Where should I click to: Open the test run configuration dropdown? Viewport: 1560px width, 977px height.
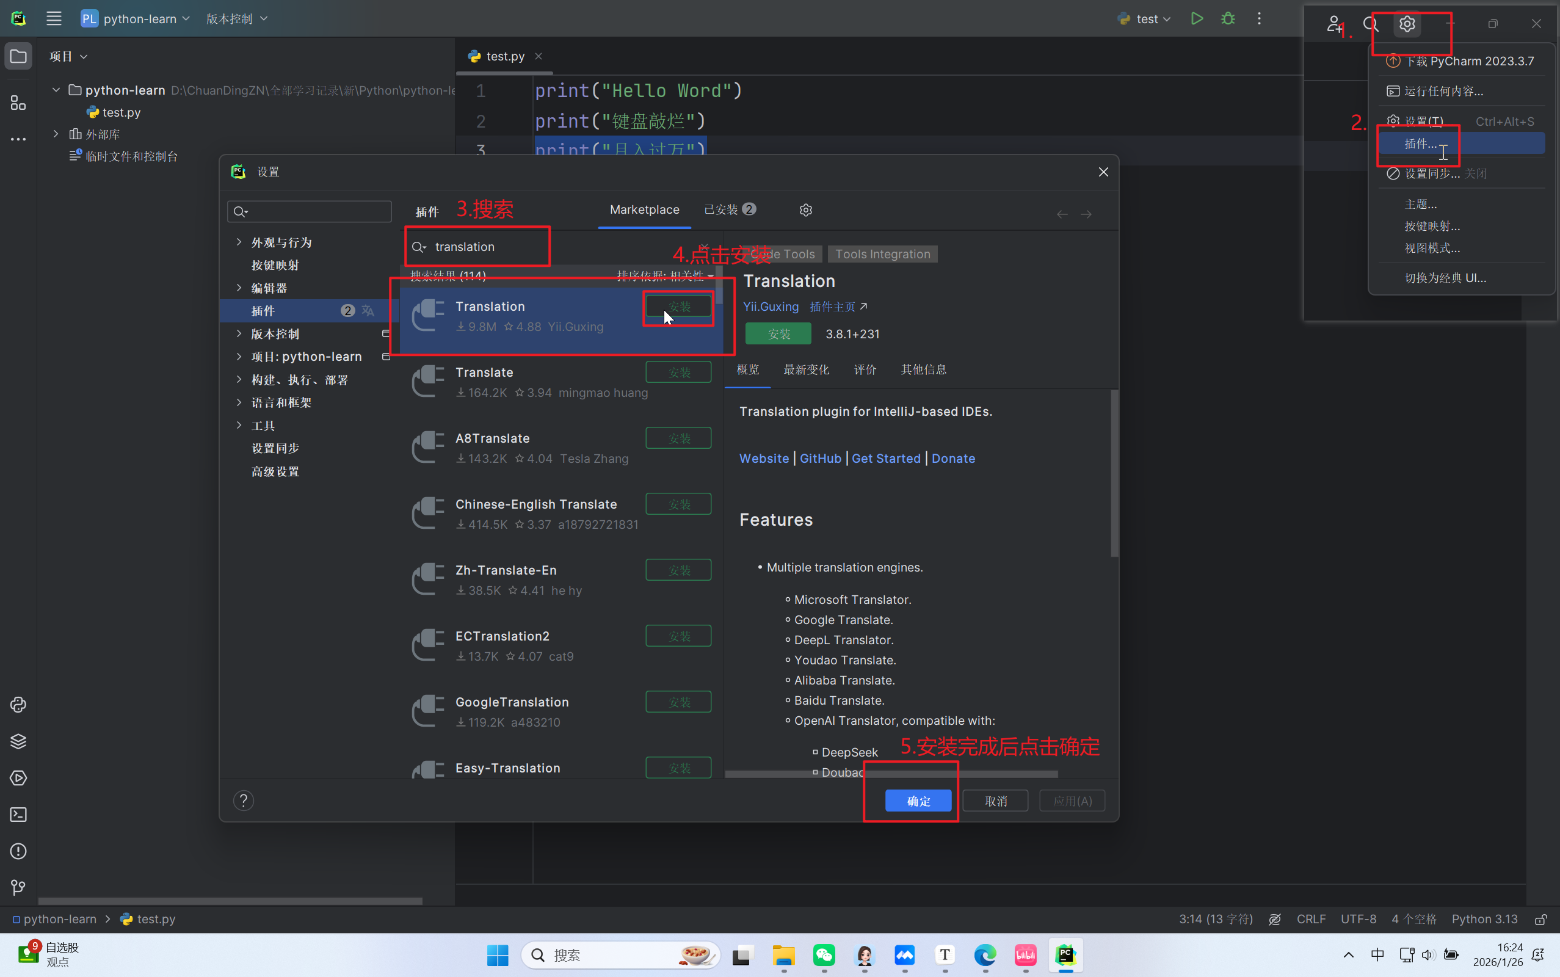[1147, 19]
